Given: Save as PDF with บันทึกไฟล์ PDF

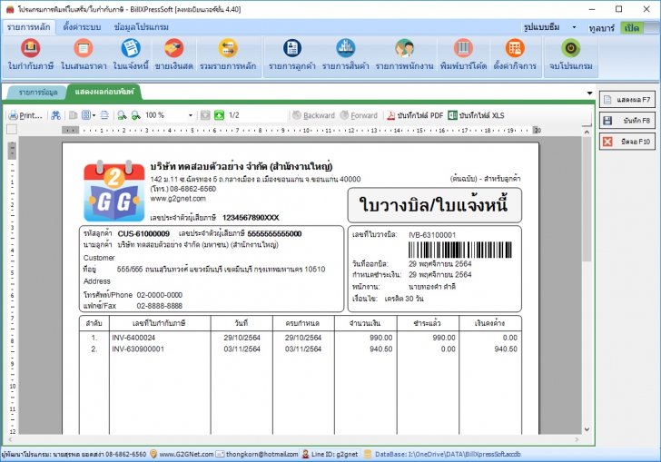Looking at the screenshot, I should 415,115.
